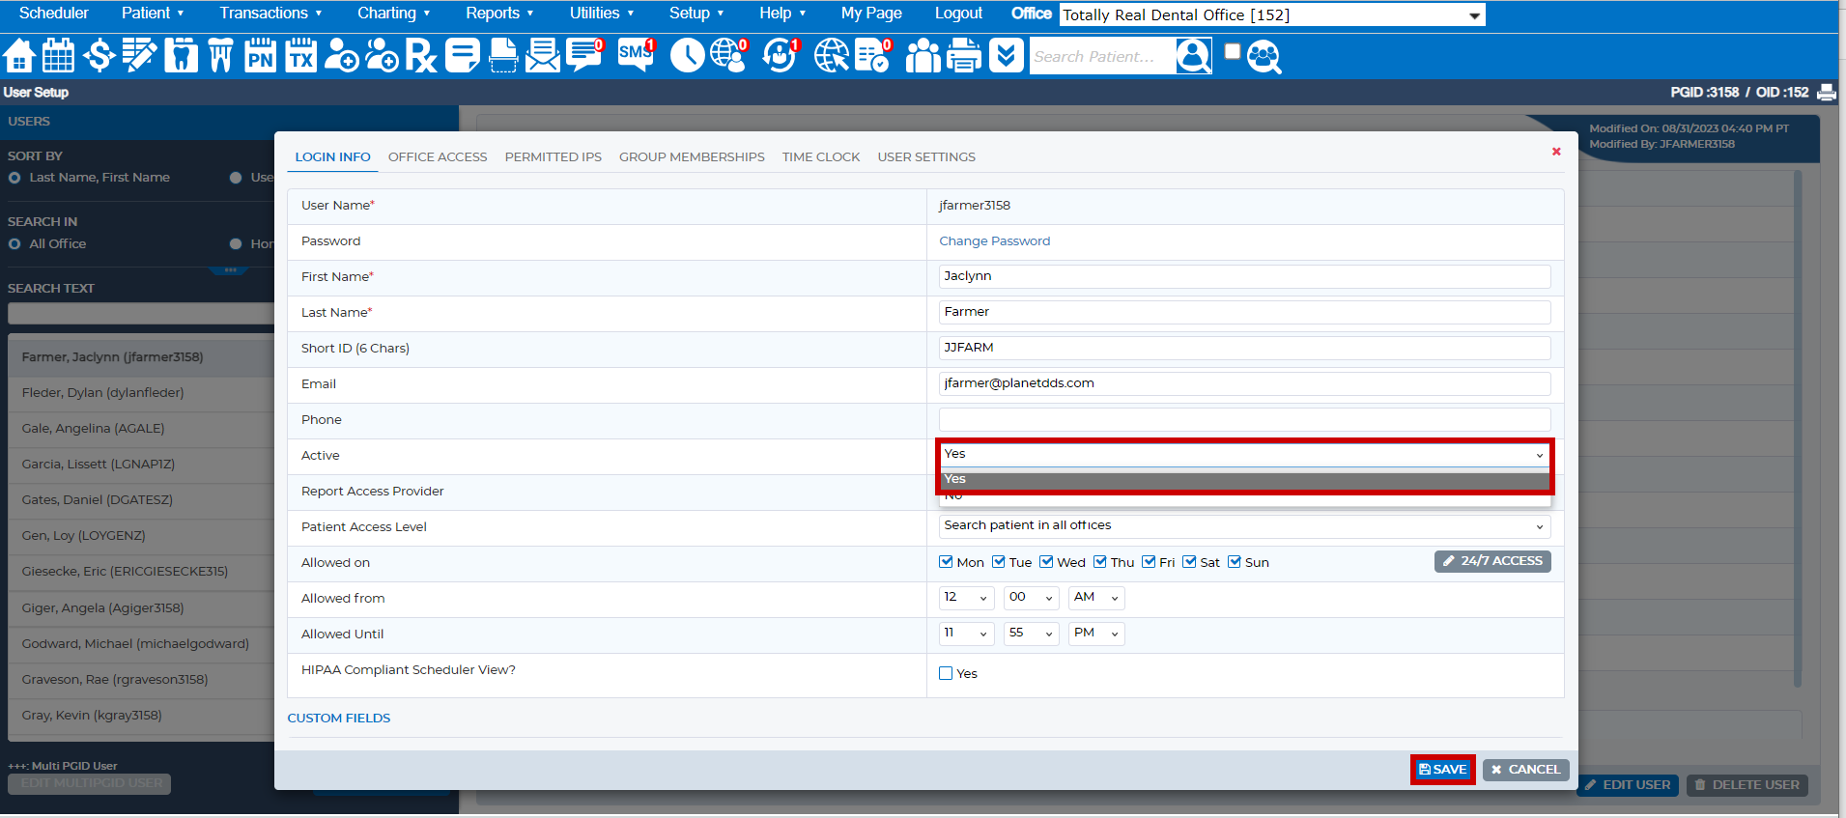The image size is (1846, 818).
Task: Toggle the Sun allowed-on checkbox
Action: (1235, 562)
